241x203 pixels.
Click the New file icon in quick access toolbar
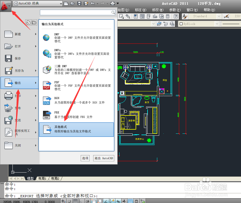(x=66, y=3)
